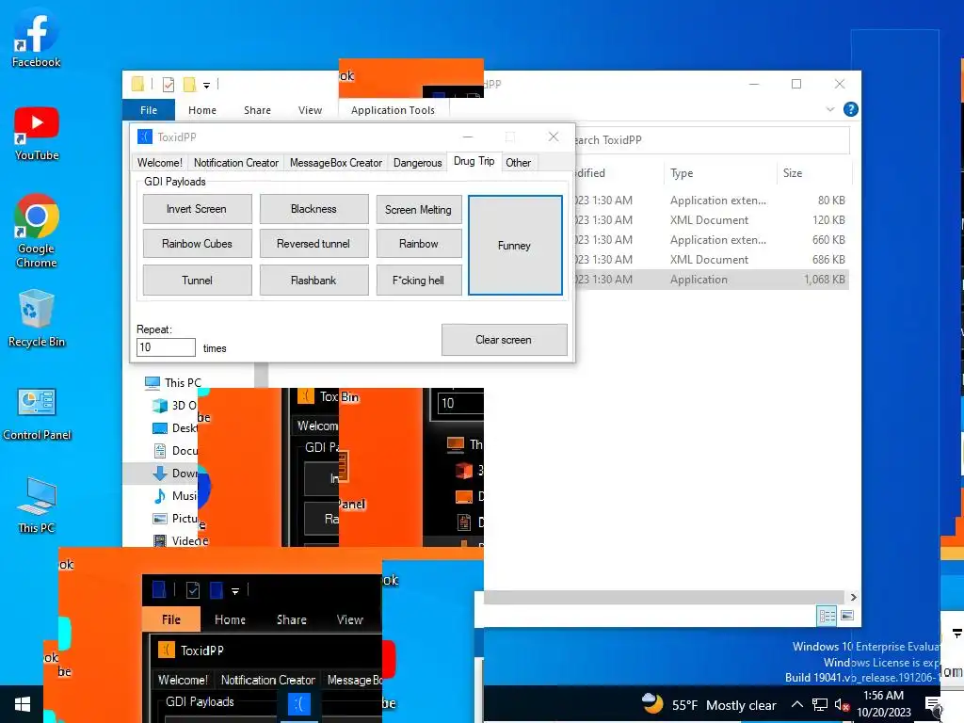The height and width of the screenshot is (723, 964).
Task: Collapse the Explorer ribbon chevron
Action: coord(830,109)
